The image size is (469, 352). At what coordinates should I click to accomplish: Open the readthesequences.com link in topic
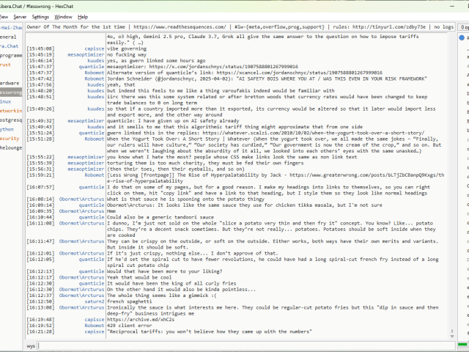185,26
